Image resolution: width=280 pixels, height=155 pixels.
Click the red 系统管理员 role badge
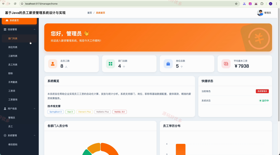tap(262, 91)
